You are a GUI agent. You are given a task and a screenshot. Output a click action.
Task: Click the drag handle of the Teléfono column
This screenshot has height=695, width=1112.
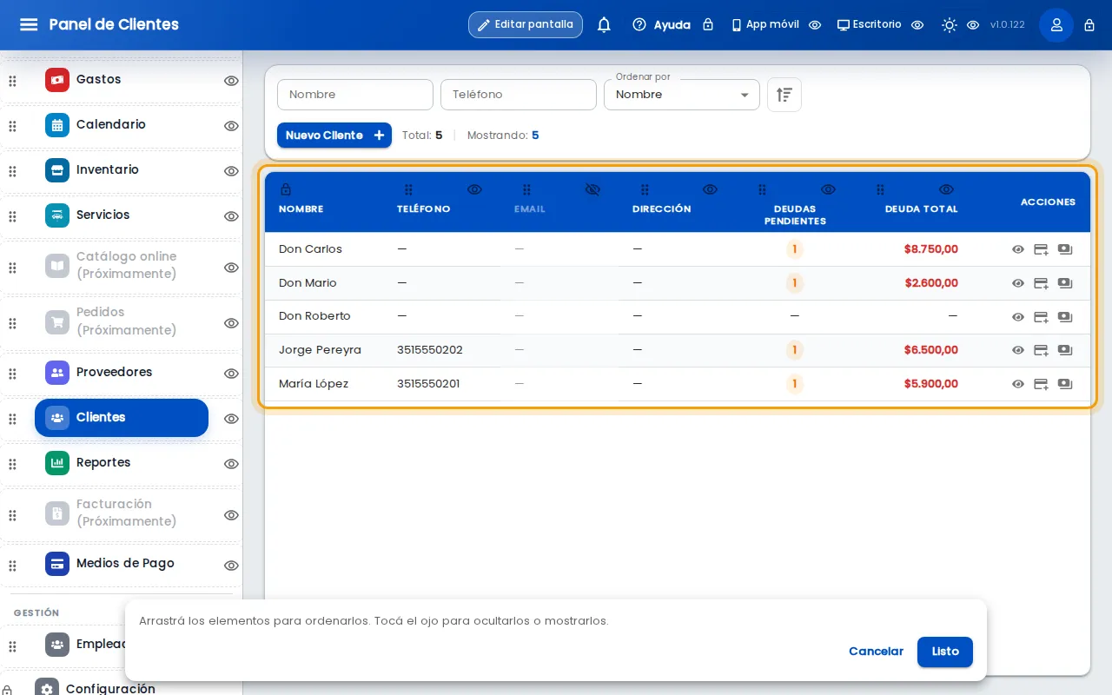point(409,189)
